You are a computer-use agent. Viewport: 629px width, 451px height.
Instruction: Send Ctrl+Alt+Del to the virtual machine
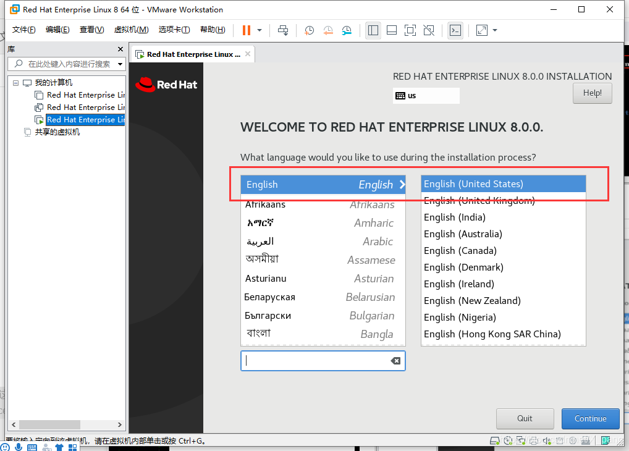(x=283, y=30)
